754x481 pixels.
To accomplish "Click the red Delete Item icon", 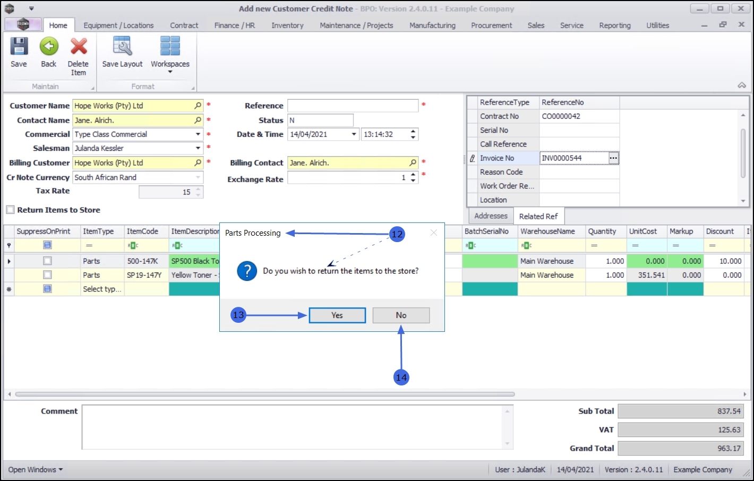I will click(x=79, y=47).
